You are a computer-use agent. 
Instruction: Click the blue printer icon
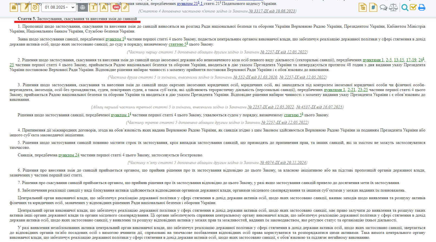click(422, 8)
